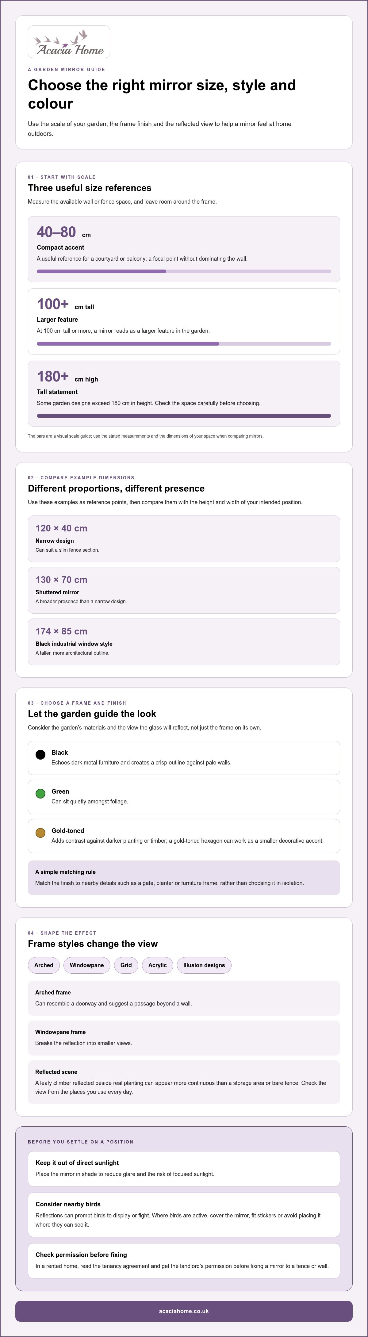Choose the Acrylic style chip

tap(157, 965)
